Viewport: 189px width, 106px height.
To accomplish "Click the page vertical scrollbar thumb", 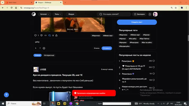I will [x=188, y=38].
